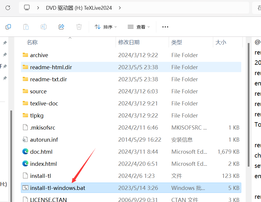Select the .mkisofsrc file icon
This screenshot has height=202, width=261.
pos(25,127)
